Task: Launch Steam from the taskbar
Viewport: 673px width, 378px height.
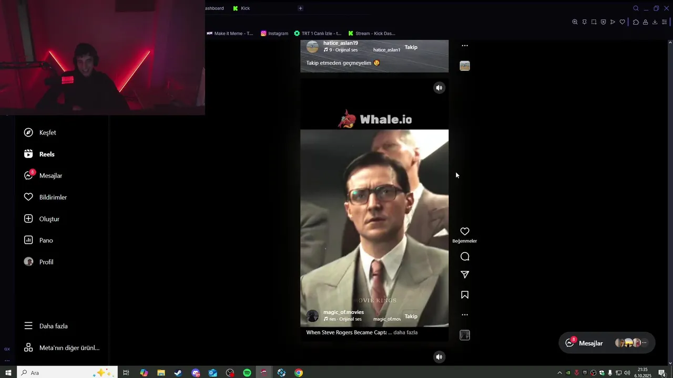Action: tap(178, 373)
